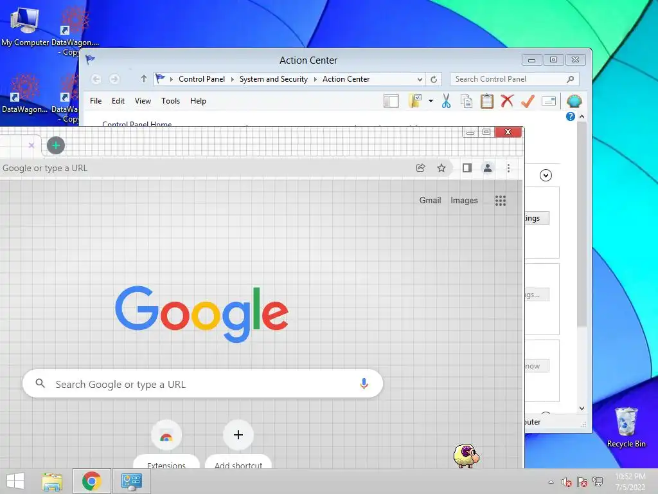Image resolution: width=658 pixels, height=494 pixels.
Task: Expand the arrow after Control Panel breadcrumb
Action: point(233,79)
